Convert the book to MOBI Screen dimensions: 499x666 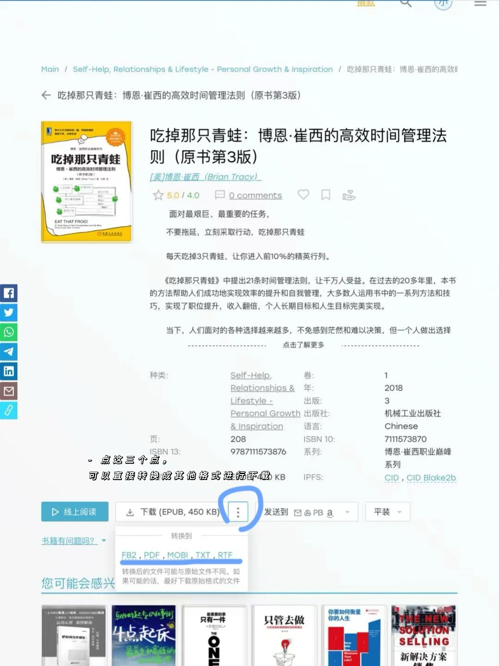178,555
